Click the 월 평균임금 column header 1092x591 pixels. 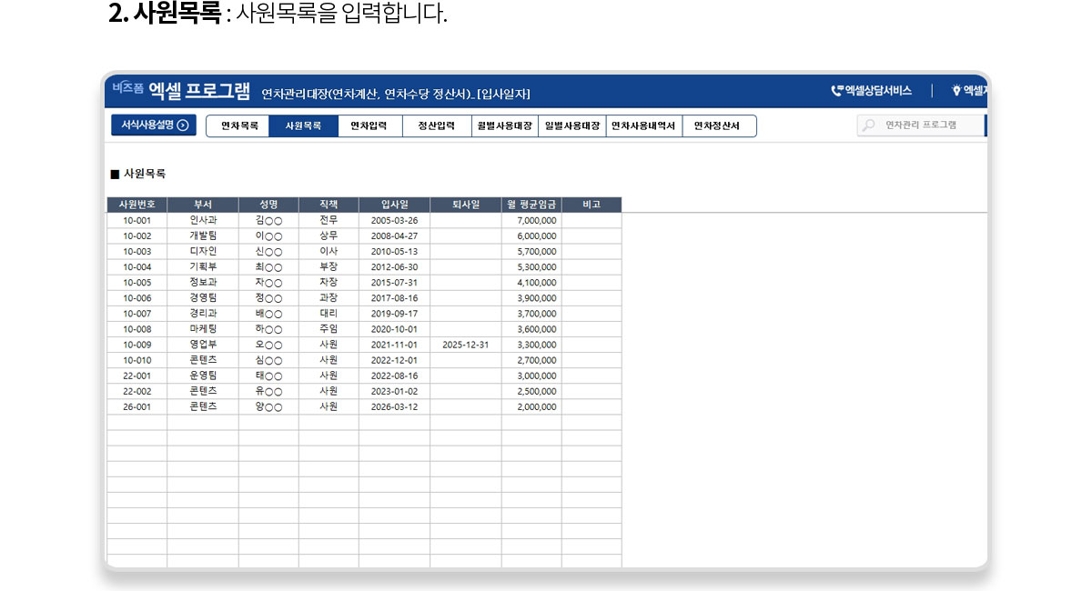click(x=531, y=205)
